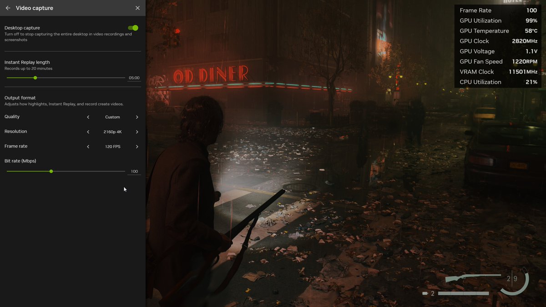Click the 2160p 4K resolution value
The width and height of the screenshot is (546, 307).
point(112,132)
